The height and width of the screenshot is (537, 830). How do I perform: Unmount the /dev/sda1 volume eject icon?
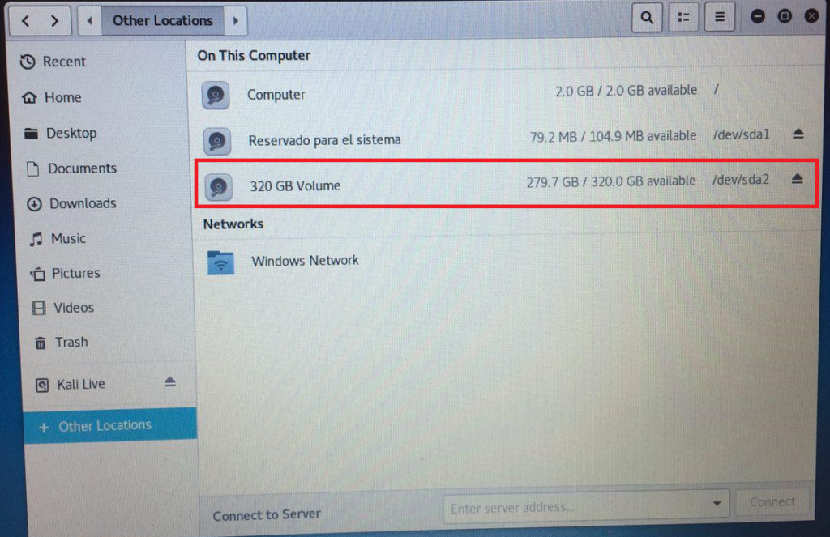point(798,134)
